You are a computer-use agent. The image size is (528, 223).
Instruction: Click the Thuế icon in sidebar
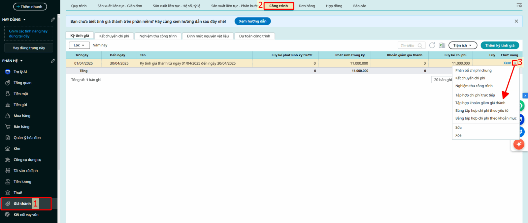[8, 193]
